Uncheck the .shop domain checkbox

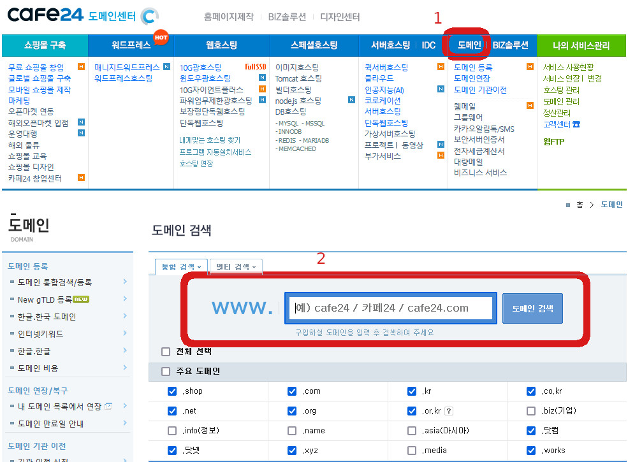[172, 391]
